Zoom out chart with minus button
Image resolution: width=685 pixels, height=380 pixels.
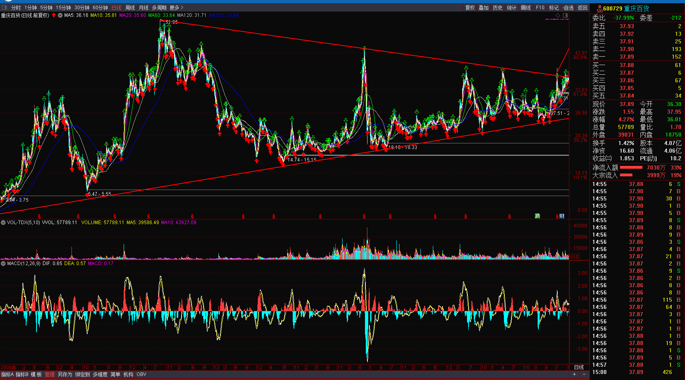pyautogui.click(x=584, y=374)
